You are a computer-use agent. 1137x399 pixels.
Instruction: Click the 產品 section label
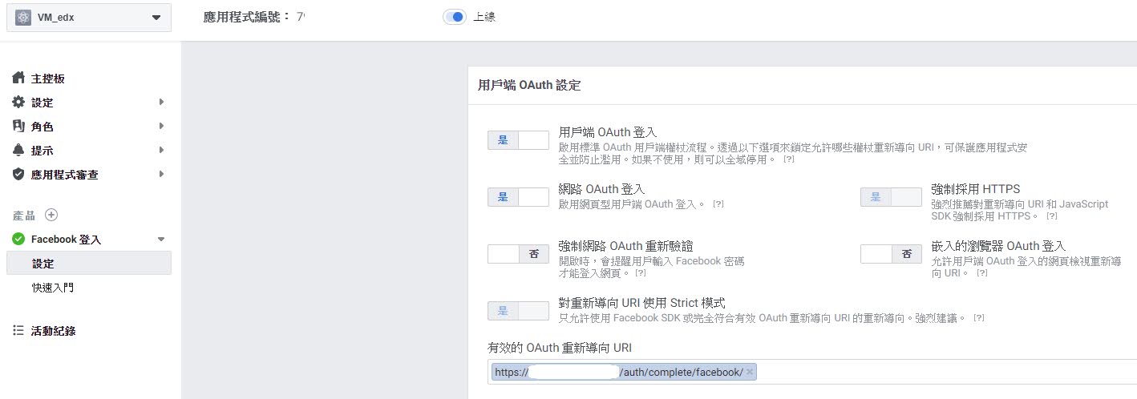(24, 216)
